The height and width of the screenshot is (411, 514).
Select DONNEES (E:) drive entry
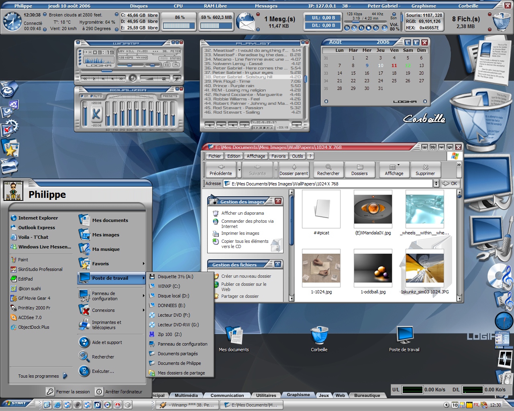point(180,305)
